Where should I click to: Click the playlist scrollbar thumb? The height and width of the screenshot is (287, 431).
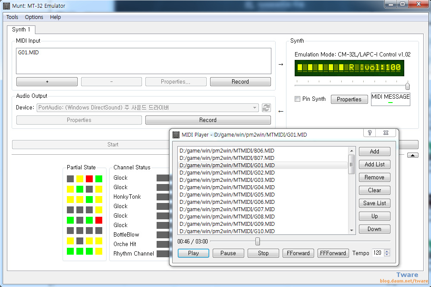coord(351,165)
